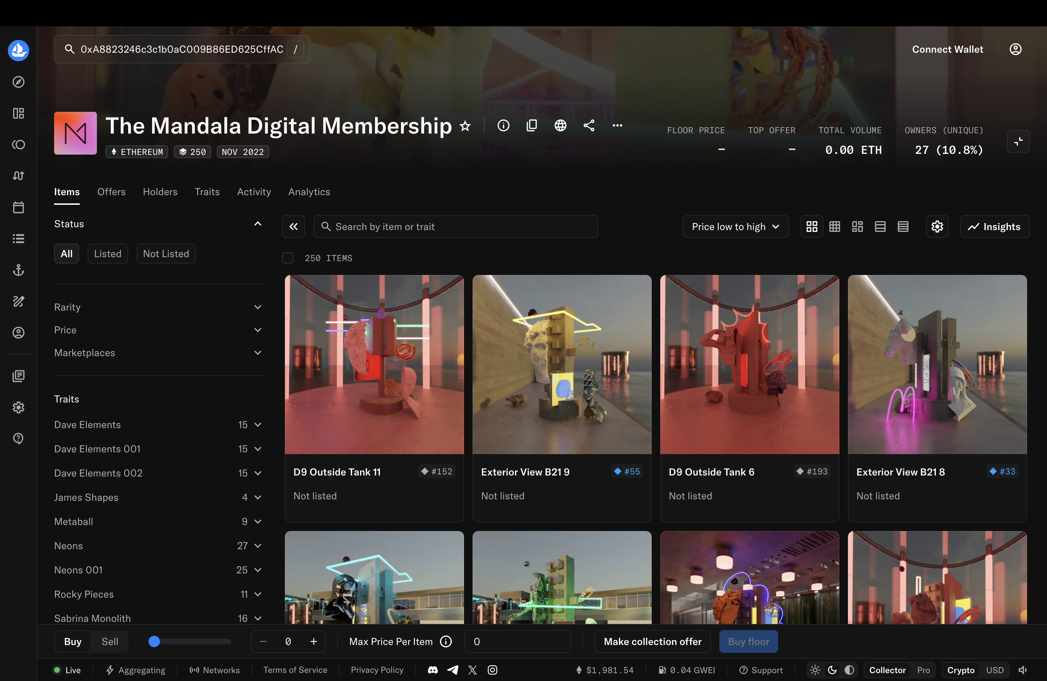Select the All status filter
Screen dimensions: 1047x681
click(67, 254)
